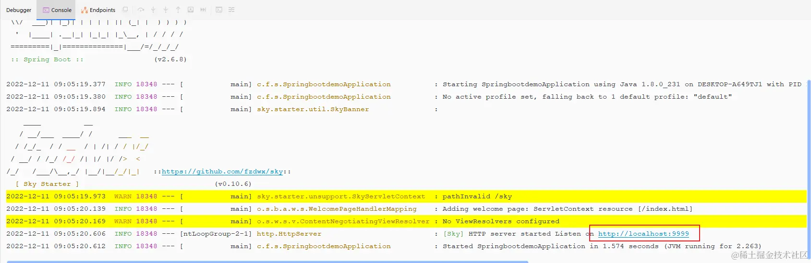The width and height of the screenshot is (811, 263).
Task: Click the Trace Current Stream Chain icon
Action: point(231,10)
